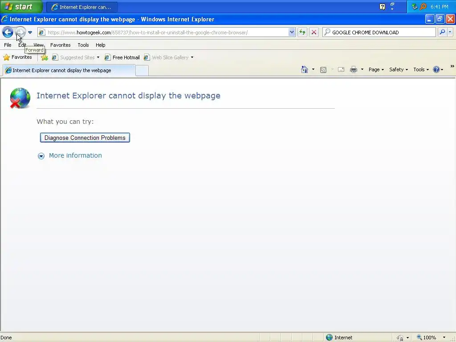Screen dimensions: 456x342
Task: Open the Safety command menu
Action: (399, 69)
